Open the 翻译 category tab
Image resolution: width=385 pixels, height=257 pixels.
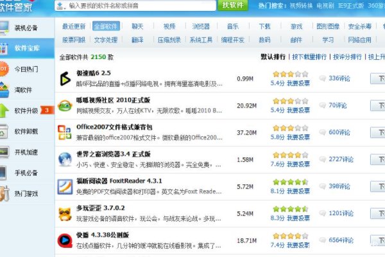(x=137, y=40)
